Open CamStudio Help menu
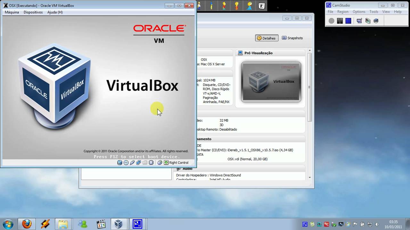Screen dimensions: 410x230 [398, 11]
